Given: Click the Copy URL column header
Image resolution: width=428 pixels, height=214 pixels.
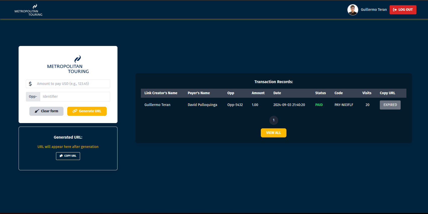Looking at the screenshot, I should pyautogui.click(x=388, y=93).
